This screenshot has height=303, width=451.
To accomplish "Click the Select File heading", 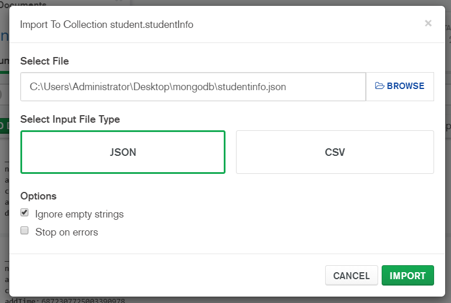I will (x=44, y=60).
